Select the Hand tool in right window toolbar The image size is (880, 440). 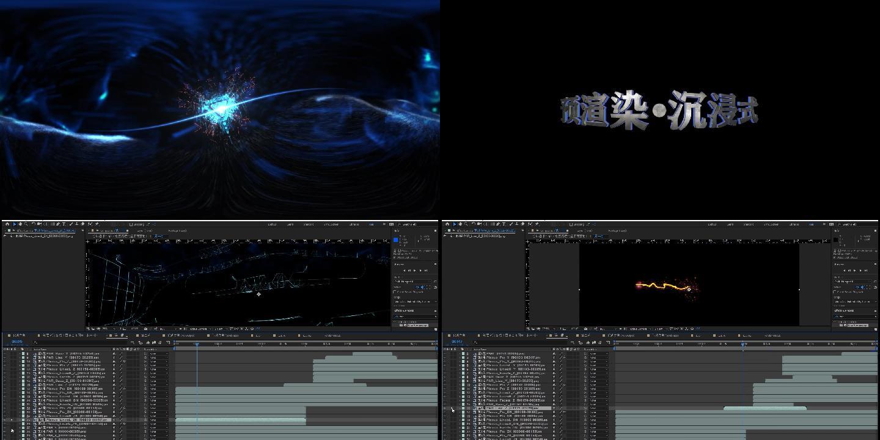[460, 224]
